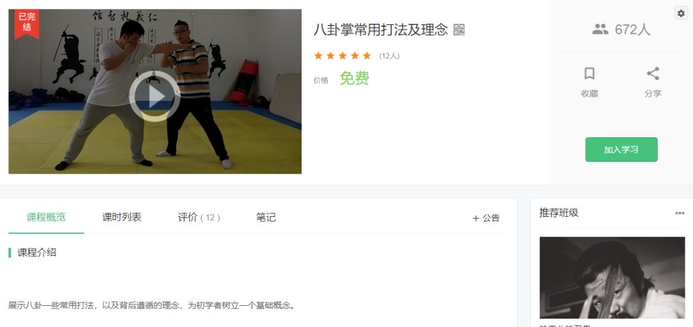Screen dimensions: 693x327
Task: Click the 加入学习 button
Action: (621, 149)
